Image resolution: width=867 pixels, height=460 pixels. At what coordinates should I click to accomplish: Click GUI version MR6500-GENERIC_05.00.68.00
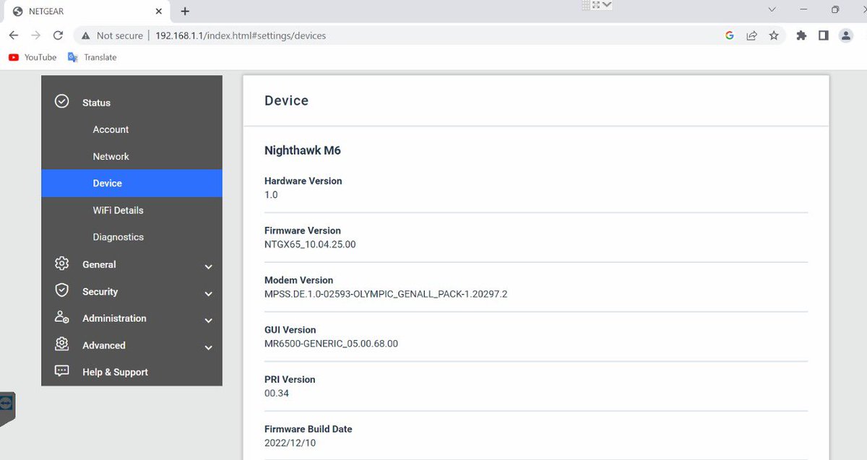[331, 344]
